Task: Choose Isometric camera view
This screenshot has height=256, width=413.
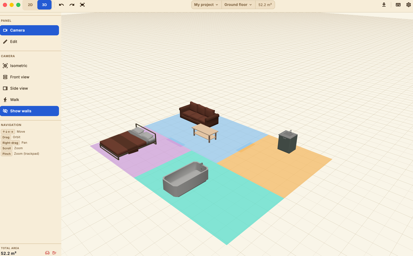Action: (x=29, y=66)
